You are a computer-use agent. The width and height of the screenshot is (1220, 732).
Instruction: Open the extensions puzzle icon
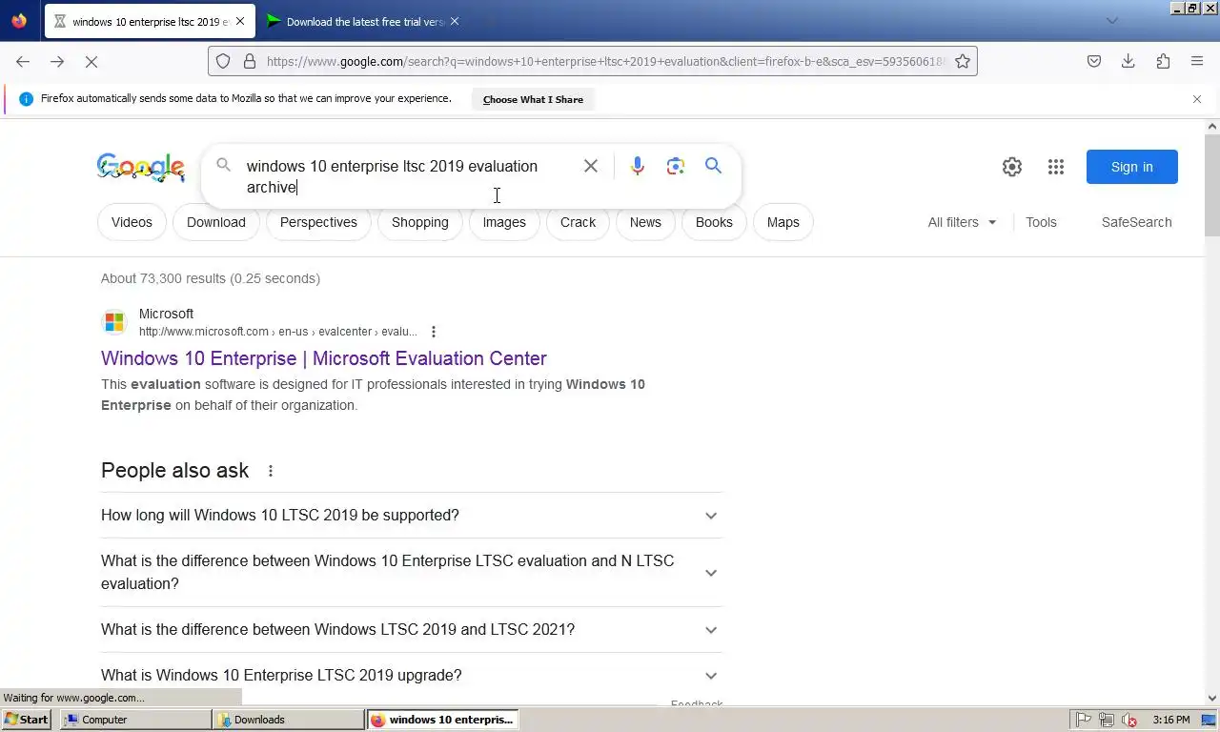tap(1163, 61)
